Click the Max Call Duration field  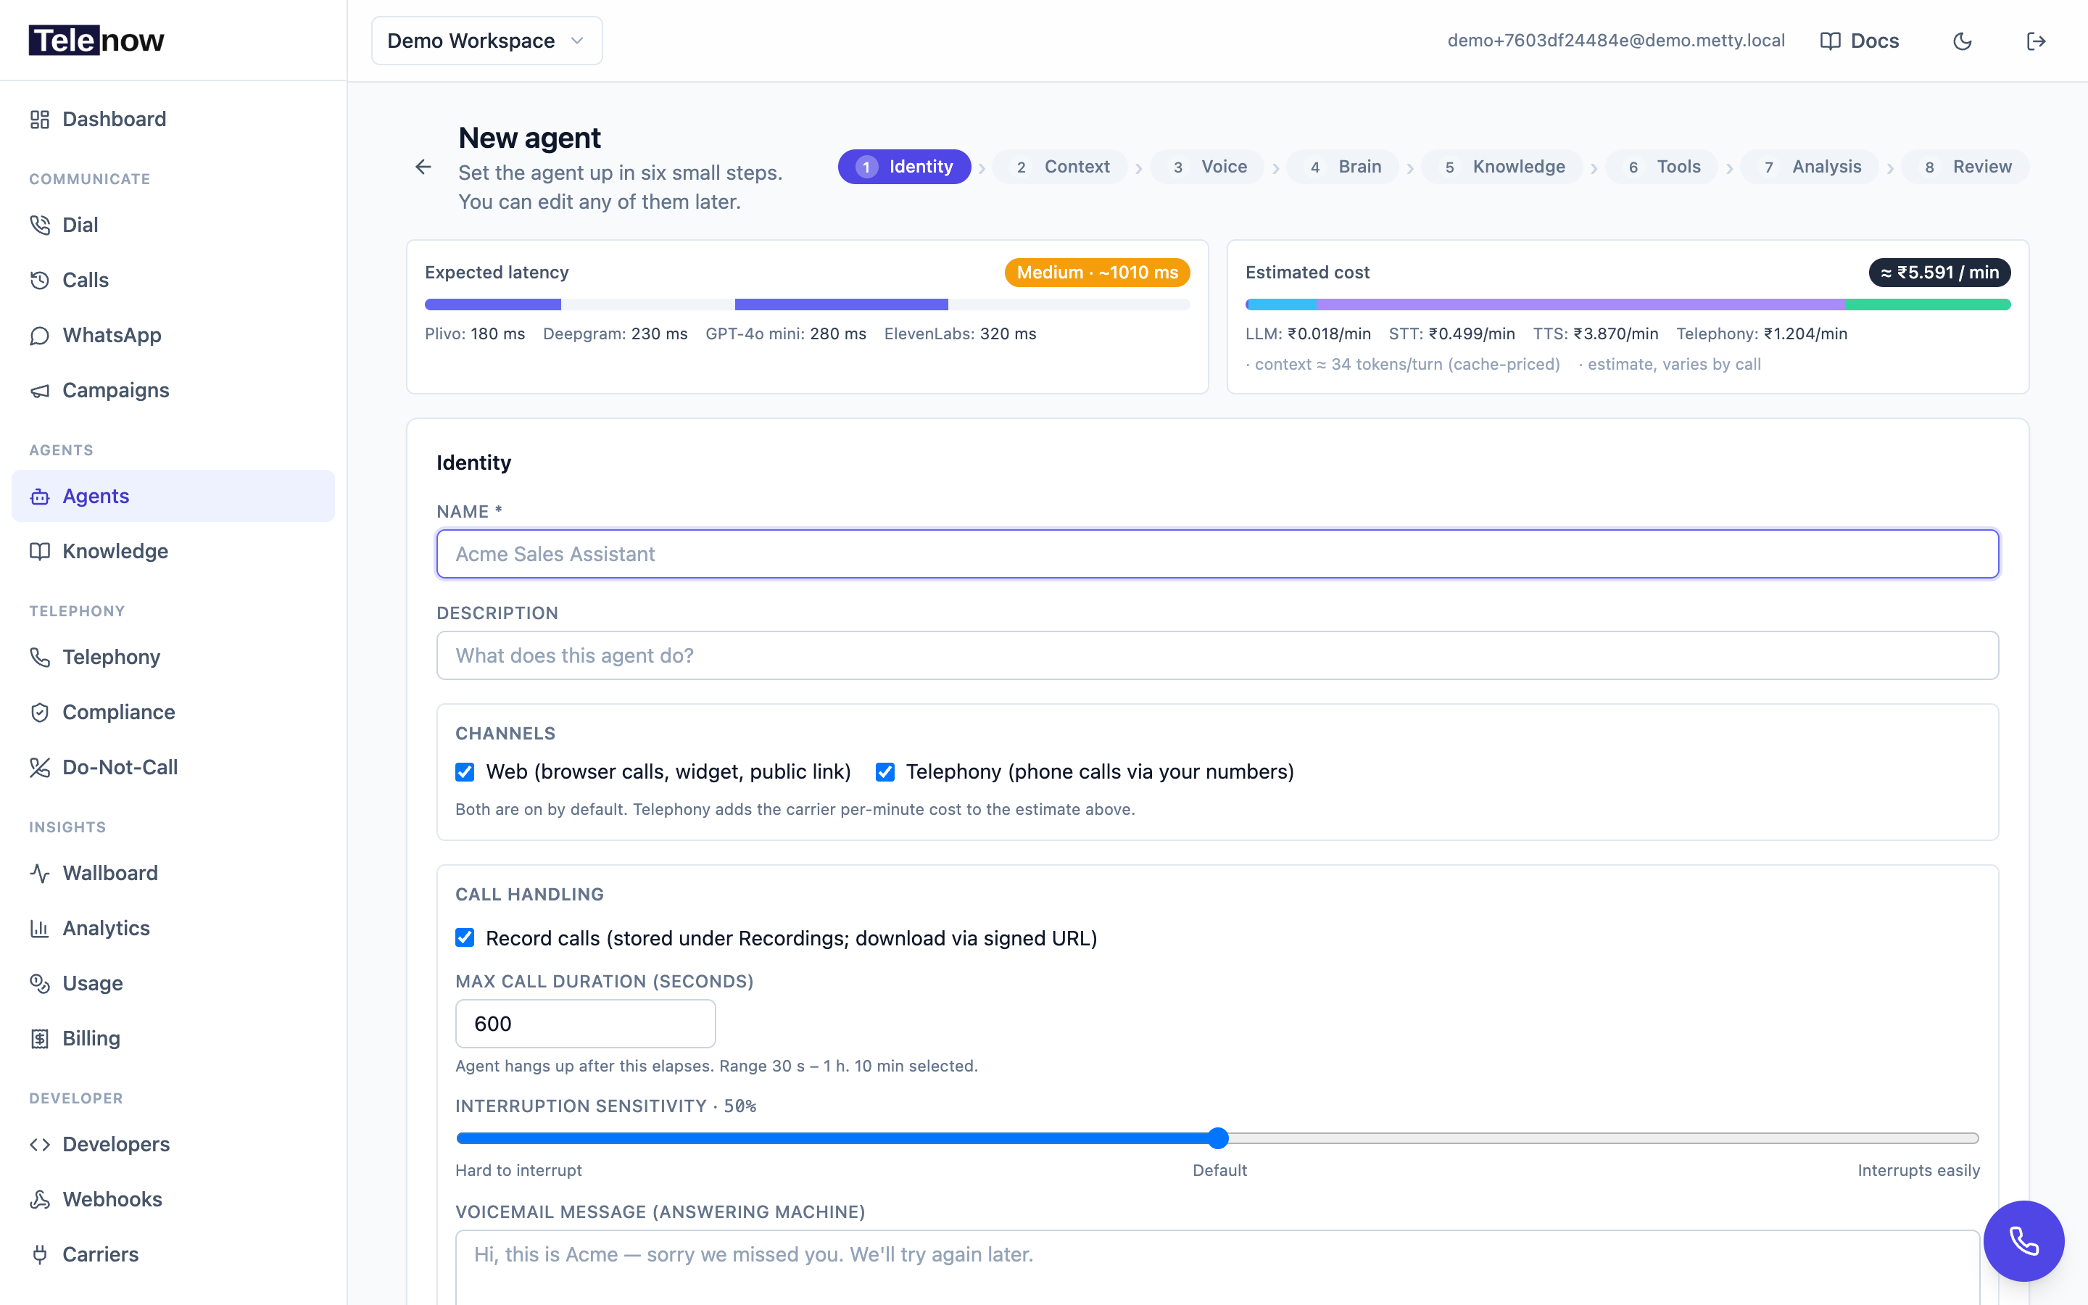[585, 1024]
